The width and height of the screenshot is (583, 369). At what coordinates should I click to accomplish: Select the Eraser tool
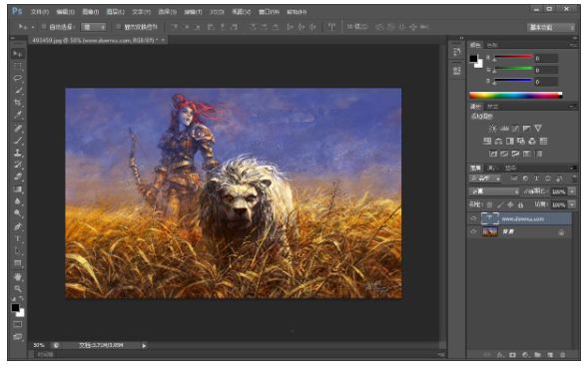pyautogui.click(x=18, y=177)
